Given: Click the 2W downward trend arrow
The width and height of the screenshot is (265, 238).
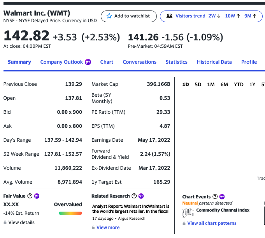Looking at the screenshot, I should click(219, 16).
